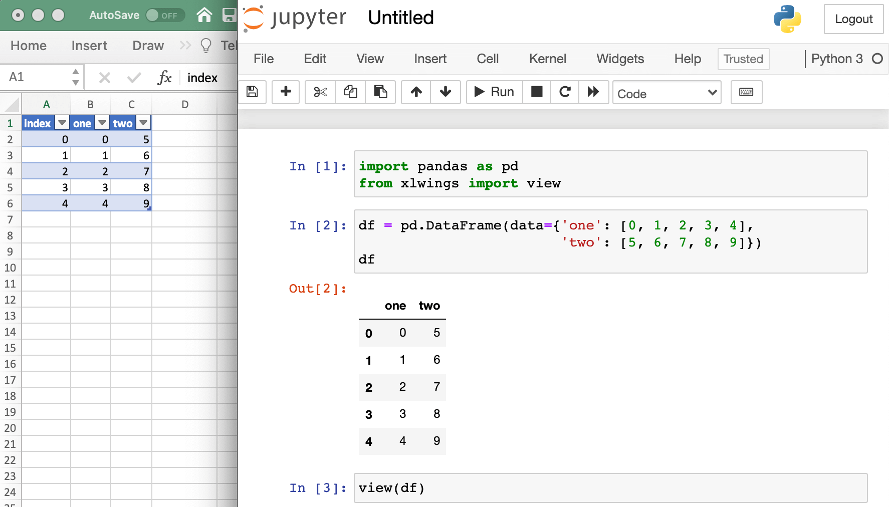Viewport: 889px width, 507px height.
Task: Expand the cell type Code dropdown
Action: [666, 93]
